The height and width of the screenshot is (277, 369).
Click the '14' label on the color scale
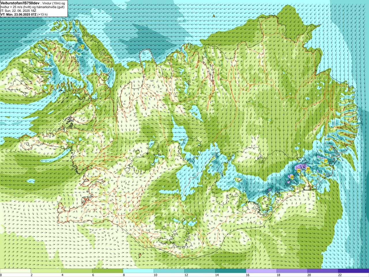tap(217, 275)
